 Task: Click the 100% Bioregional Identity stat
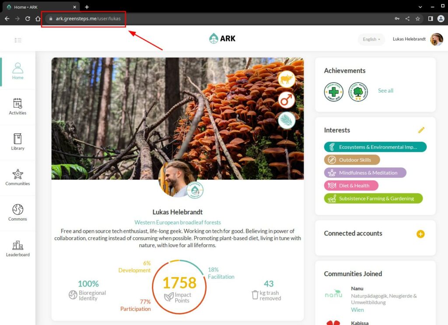[88, 290]
